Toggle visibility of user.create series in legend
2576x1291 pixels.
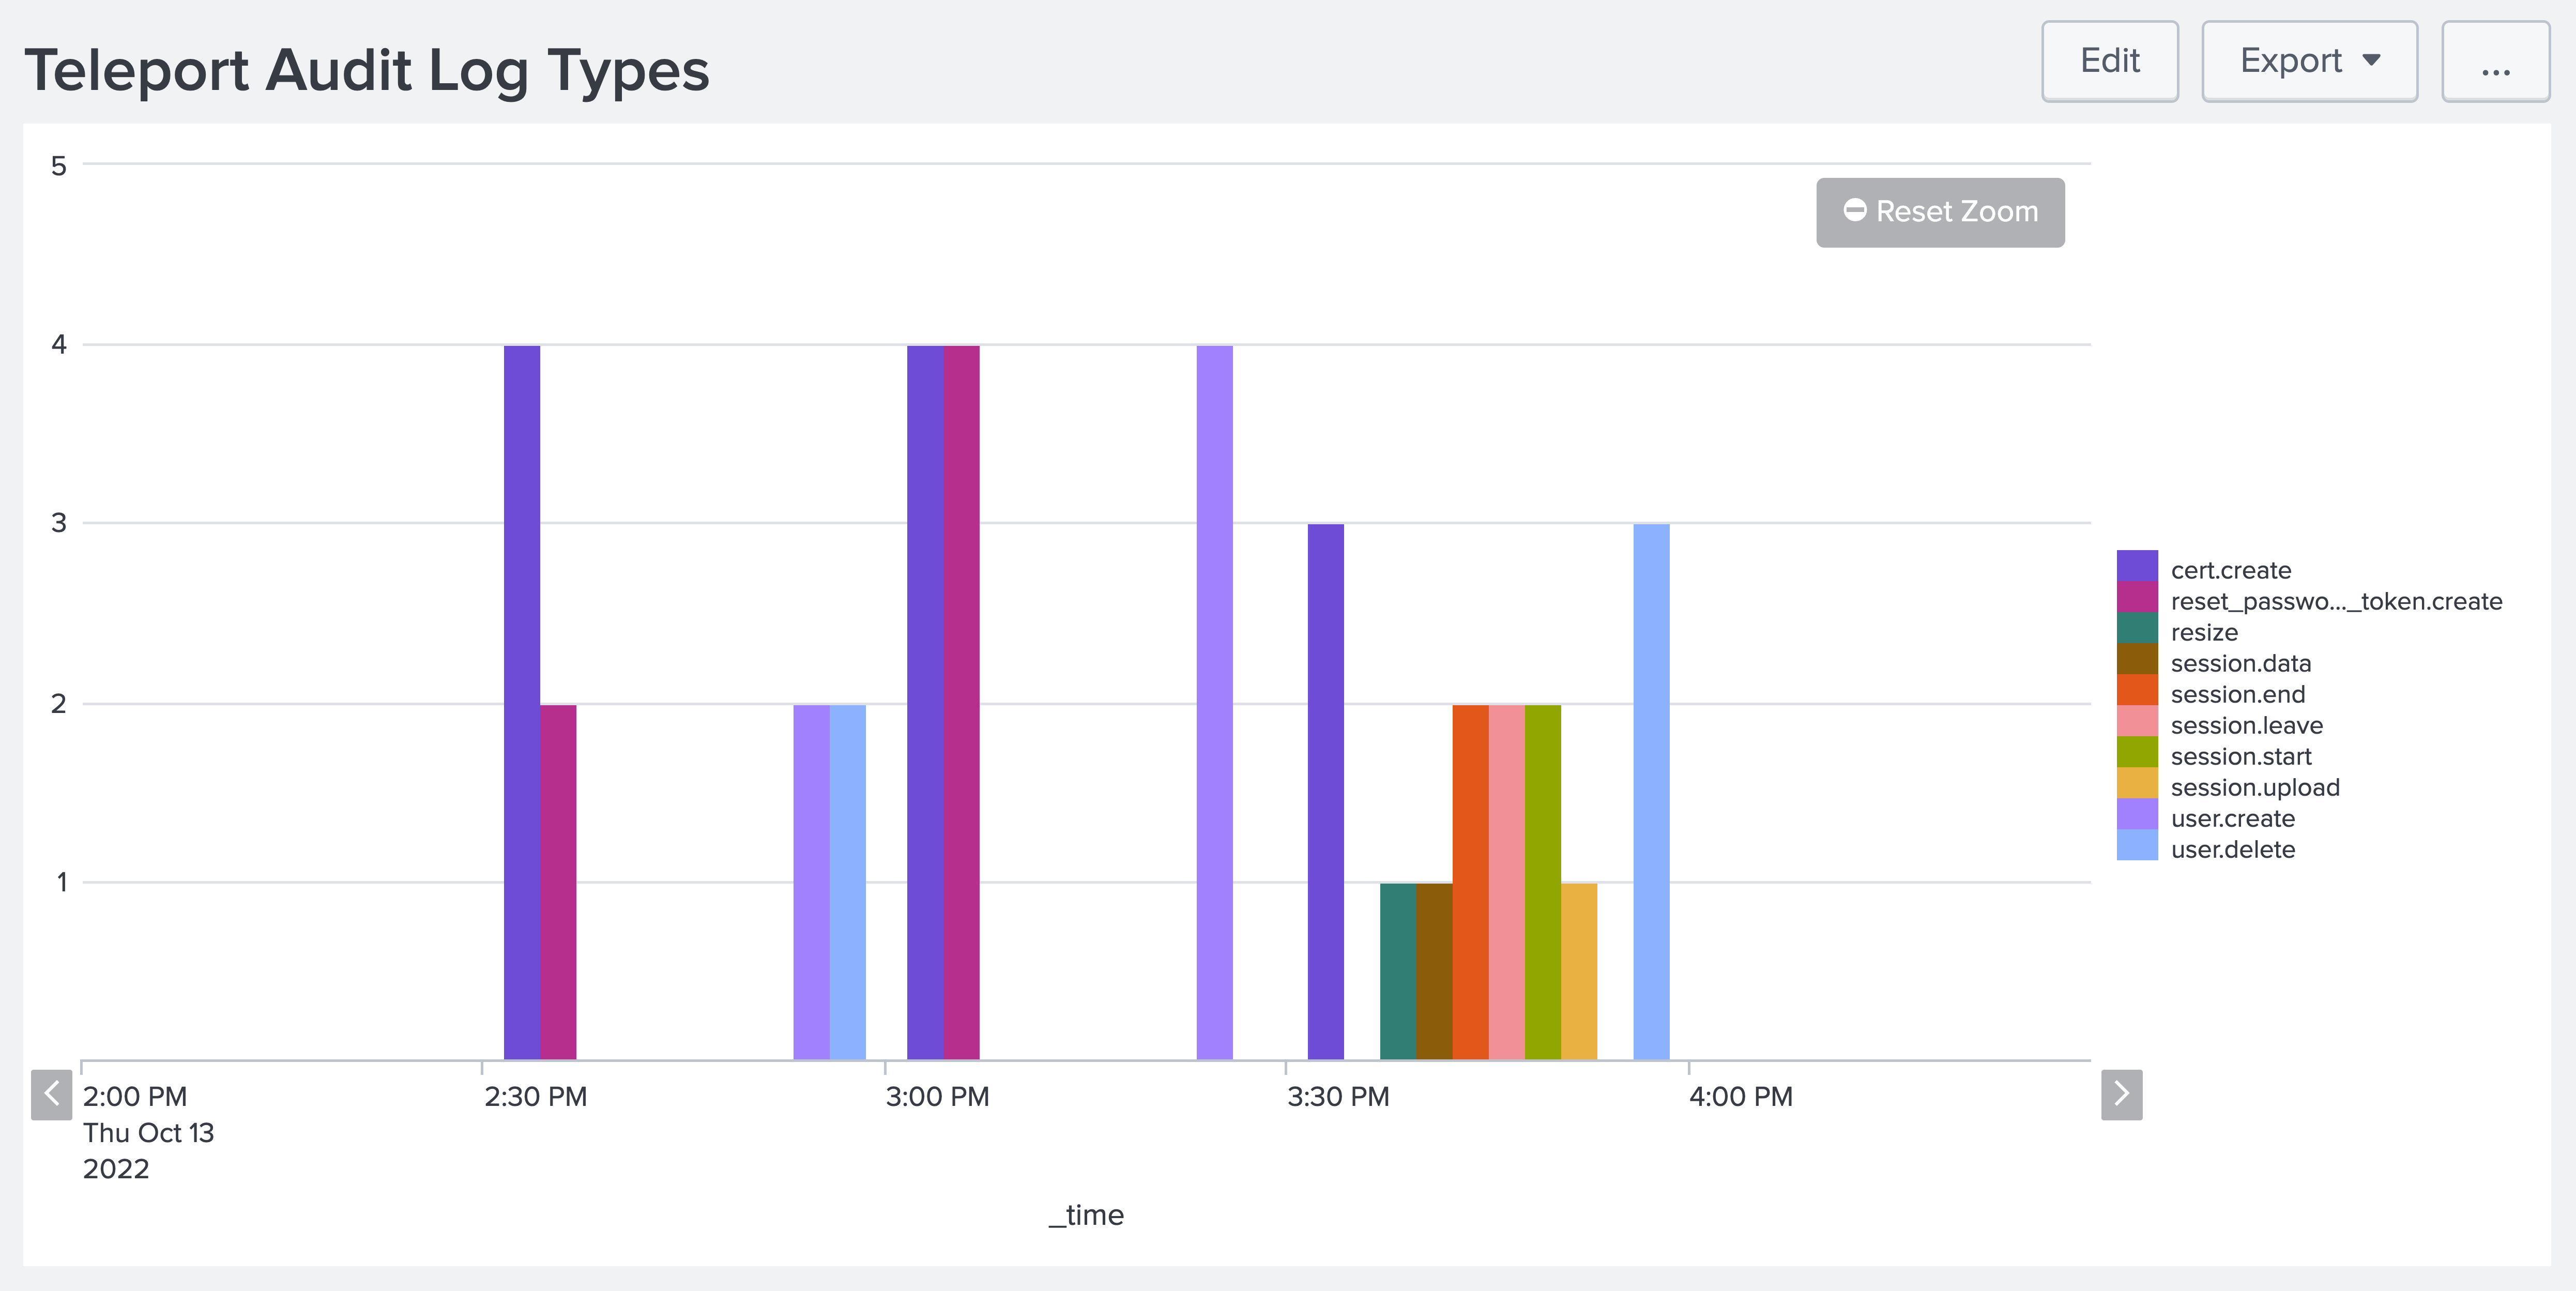tap(2232, 818)
